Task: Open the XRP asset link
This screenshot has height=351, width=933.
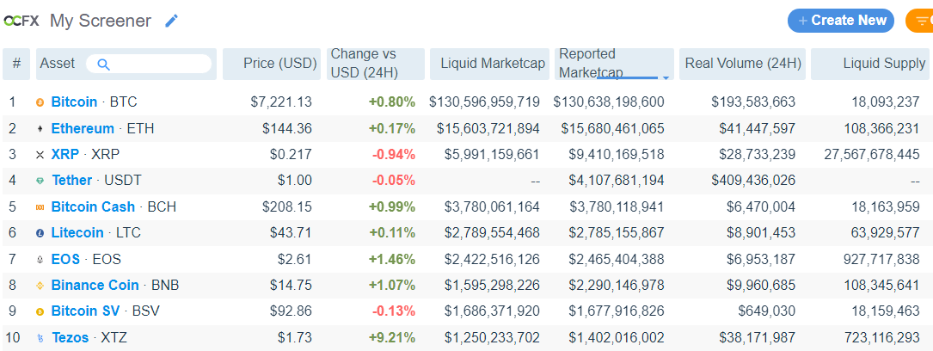Action: pos(64,154)
